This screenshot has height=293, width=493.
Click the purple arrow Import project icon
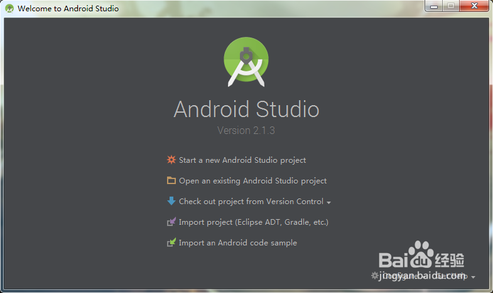[171, 222]
